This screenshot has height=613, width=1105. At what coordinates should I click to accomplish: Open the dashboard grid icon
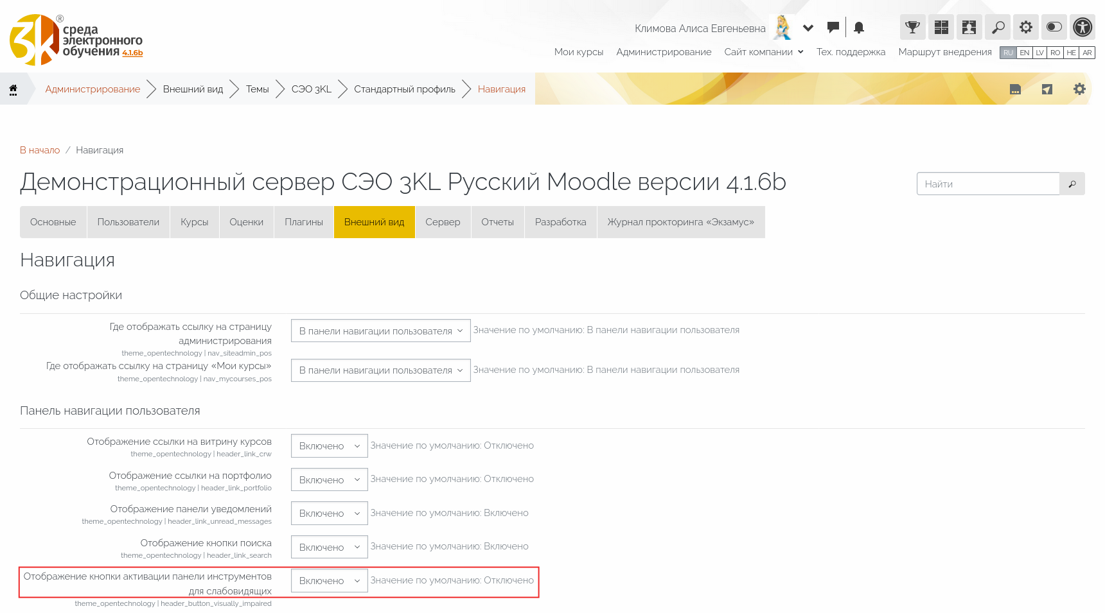(x=941, y=27)
